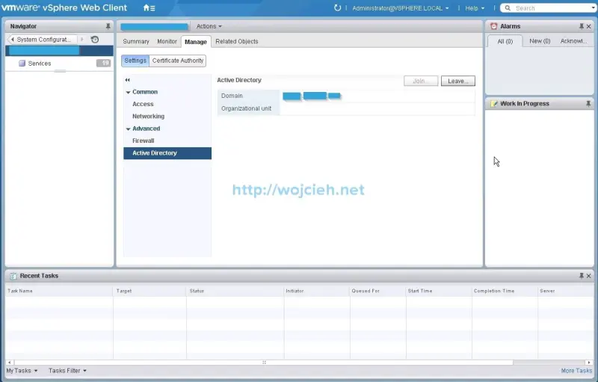Image resolution: width=598 pixels, height=382 pixels.
Task: Open the Administrator@VSPHERE.LOCAL user menu
Action: 401,8
